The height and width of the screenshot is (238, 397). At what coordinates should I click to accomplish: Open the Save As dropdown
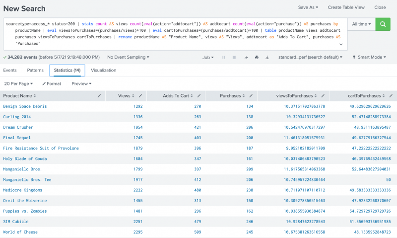click(x=308, y=7)
